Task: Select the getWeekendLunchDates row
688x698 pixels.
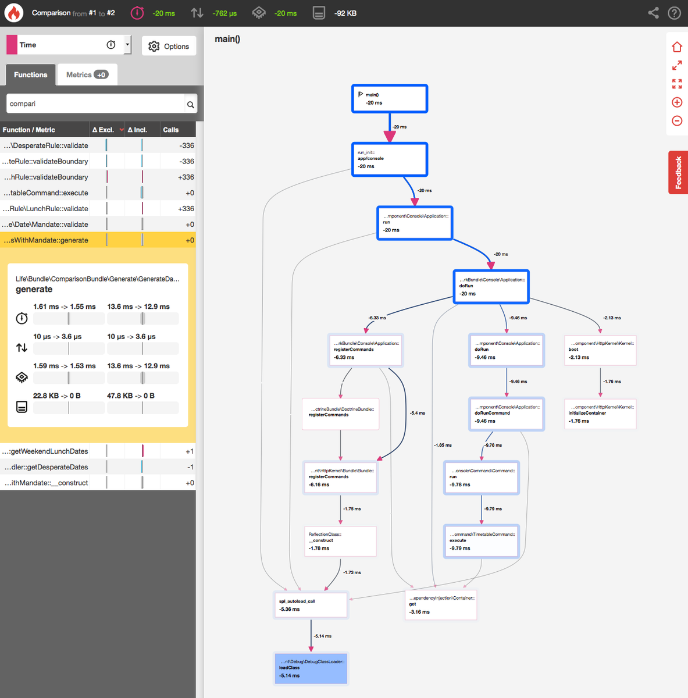Action: 98,451
